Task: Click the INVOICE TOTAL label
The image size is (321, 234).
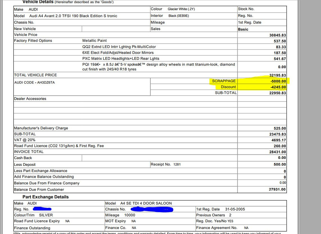Action: tap(29, 152)
